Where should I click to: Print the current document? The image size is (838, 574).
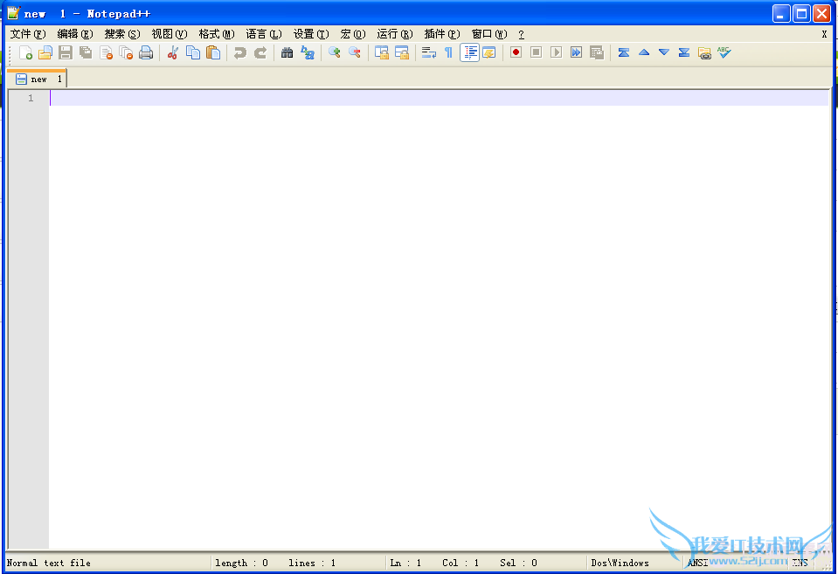click(x=145, y=52)
